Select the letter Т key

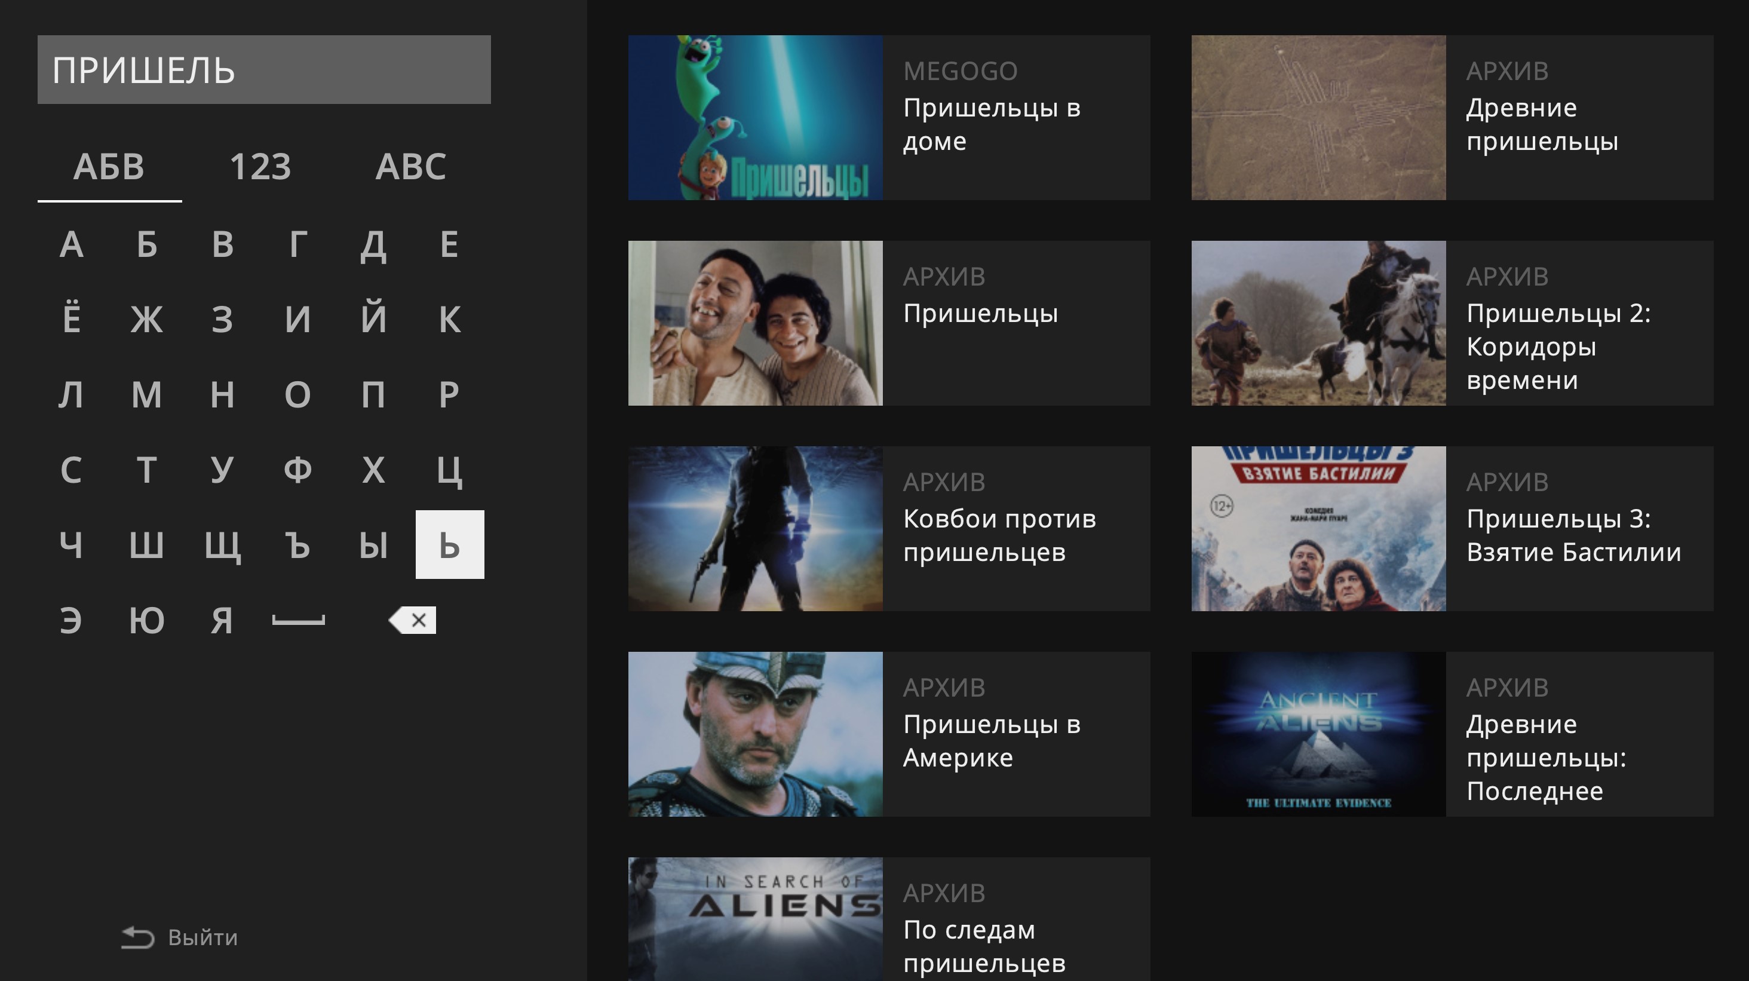click(147, 469)
